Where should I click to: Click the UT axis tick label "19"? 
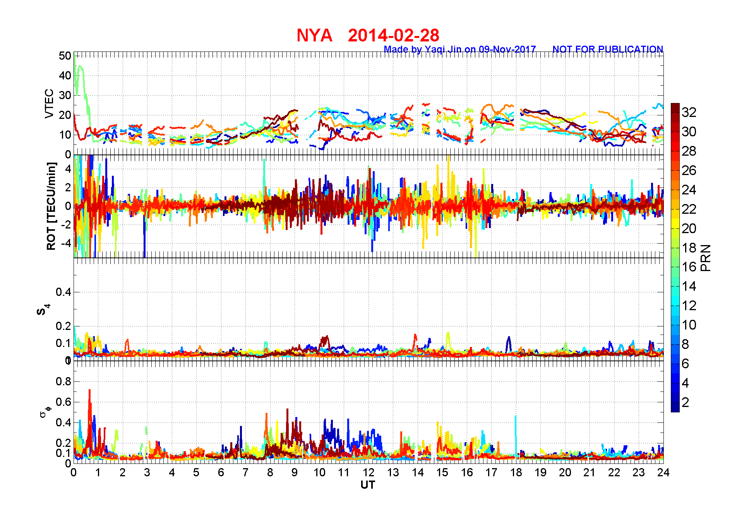[540, 472]
